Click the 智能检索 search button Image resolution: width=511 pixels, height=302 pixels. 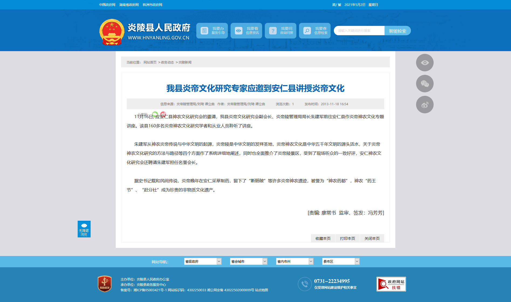coord(397,31)
